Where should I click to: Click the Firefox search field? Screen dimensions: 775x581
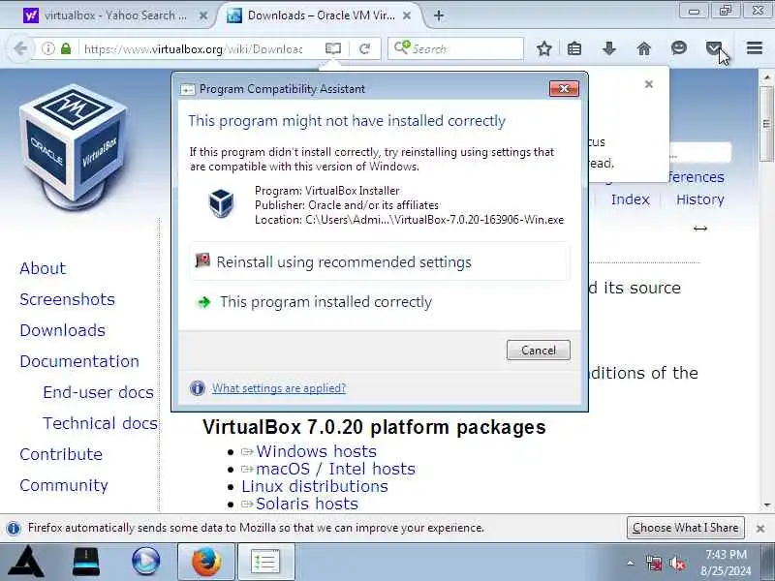click(x=455, y=48)
